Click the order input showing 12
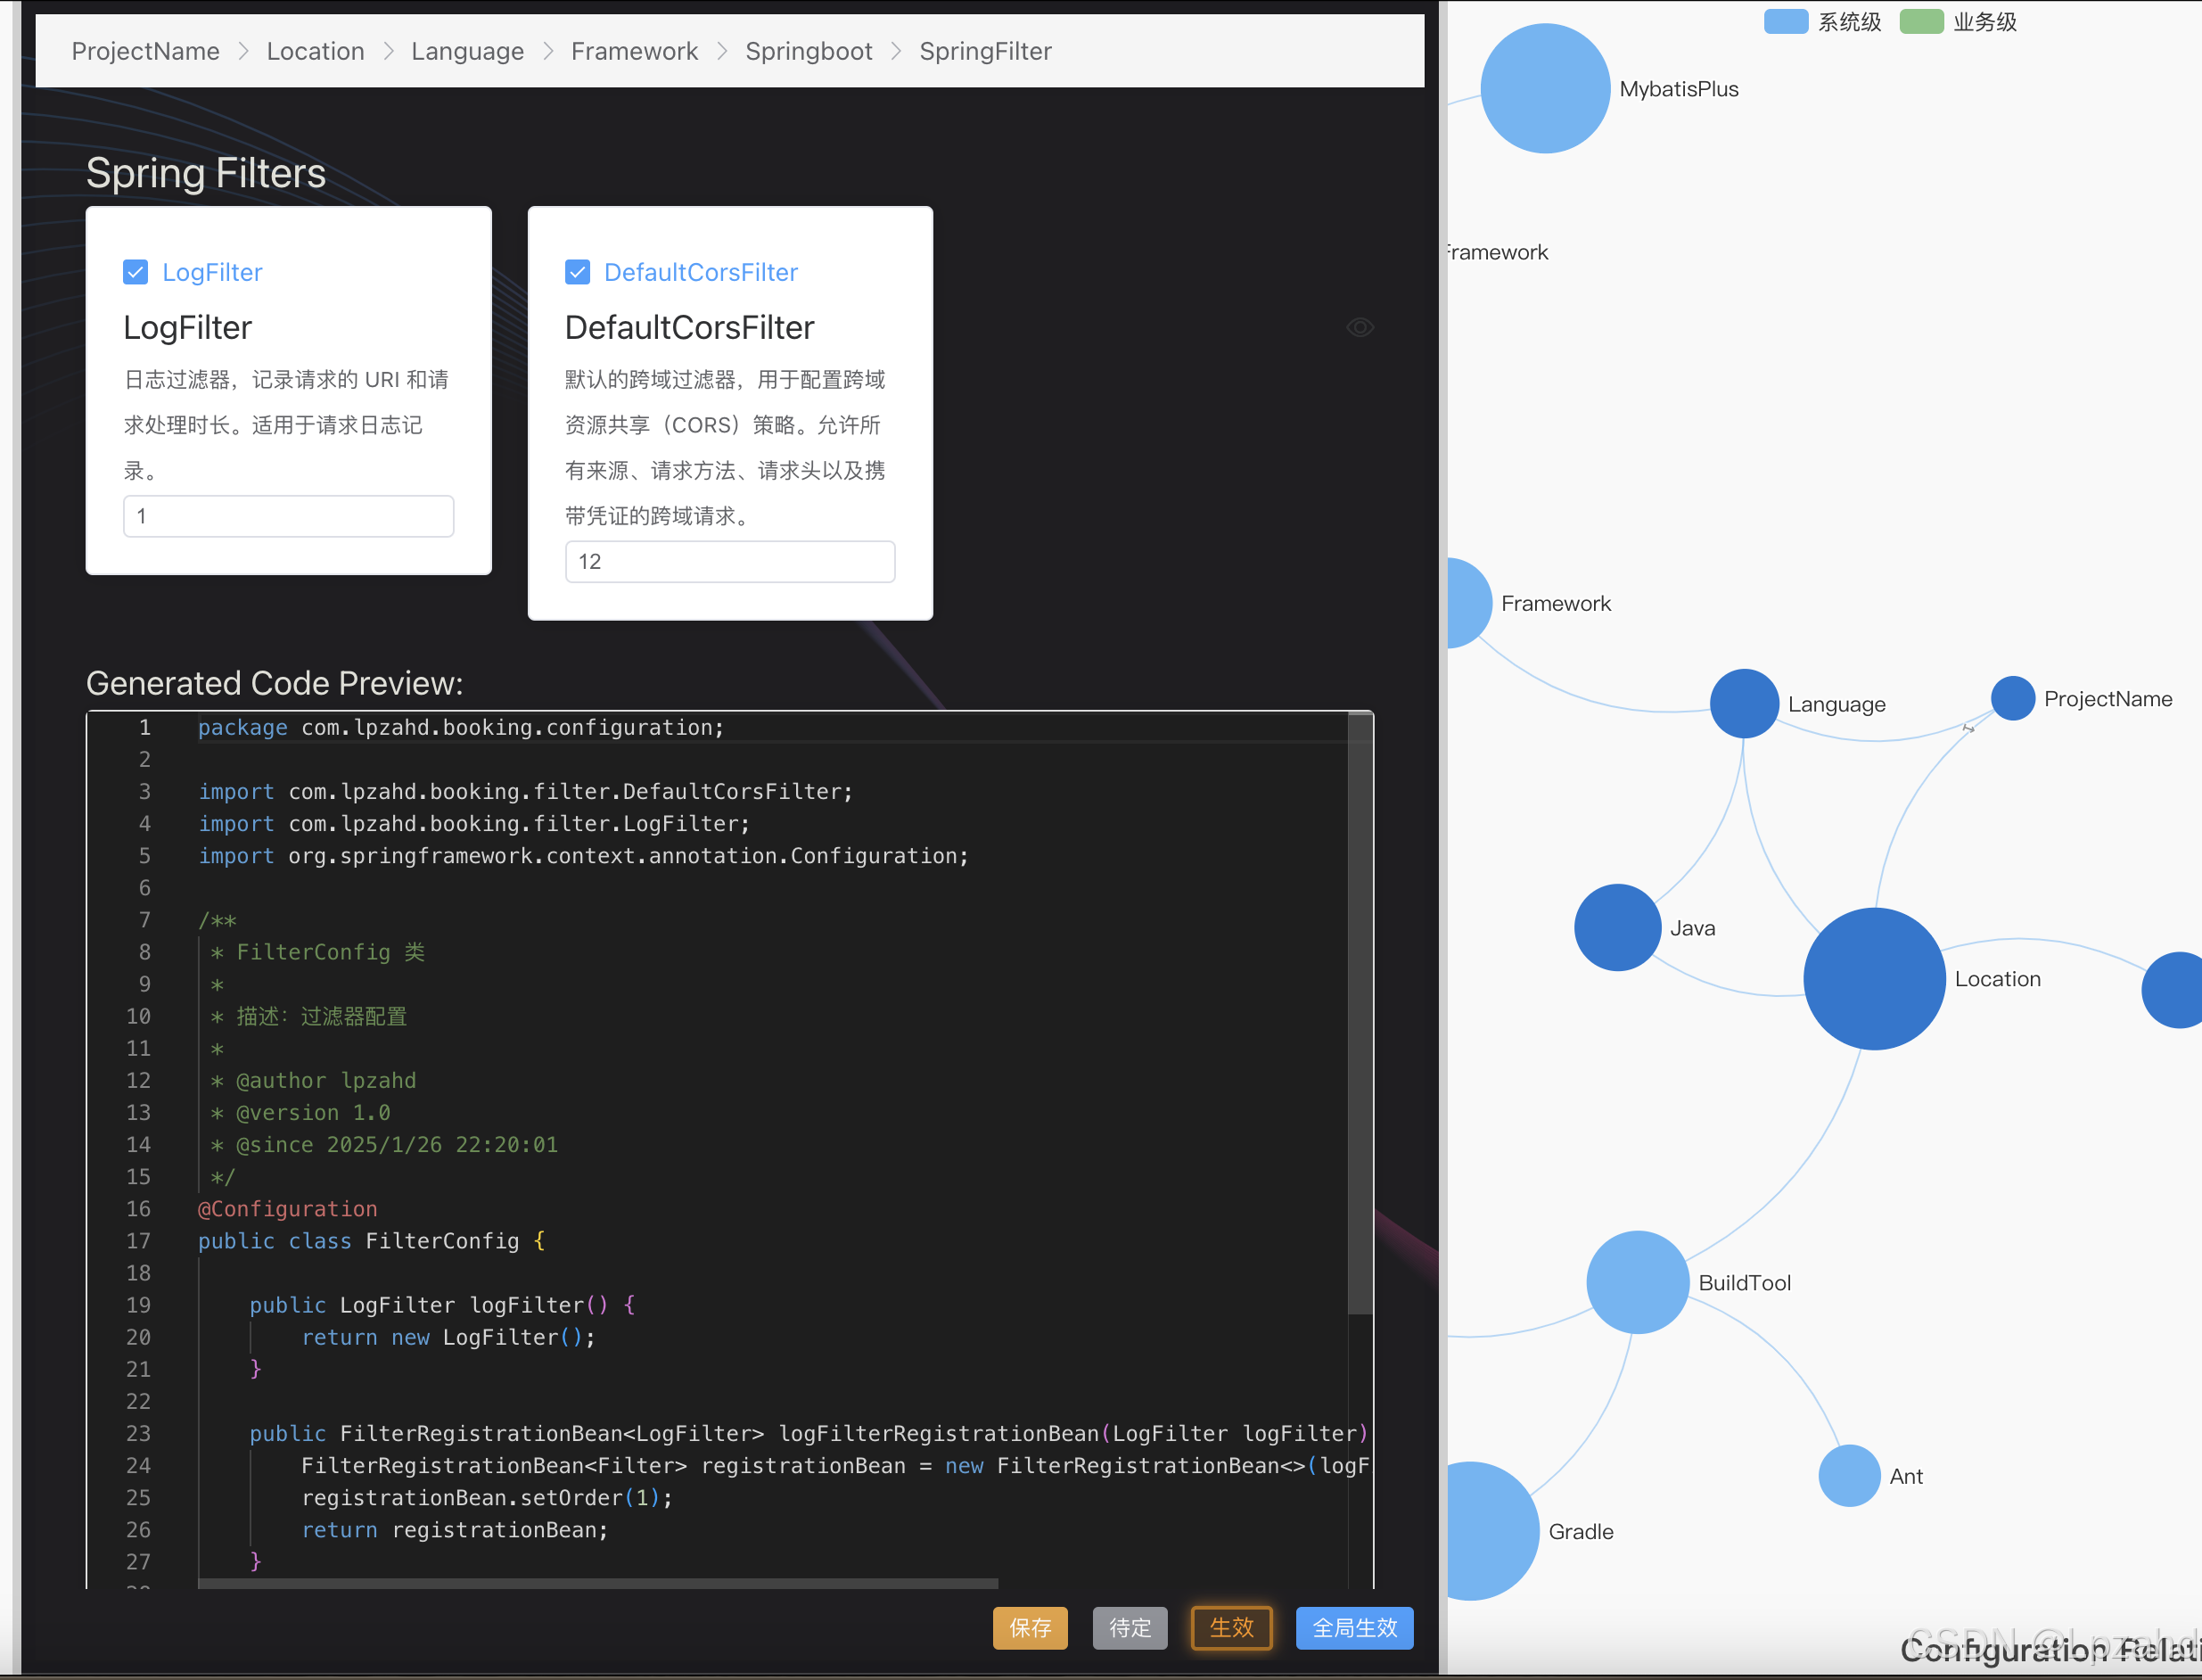This screenshot has height=1680, width=2202. (x=729, y=561)
